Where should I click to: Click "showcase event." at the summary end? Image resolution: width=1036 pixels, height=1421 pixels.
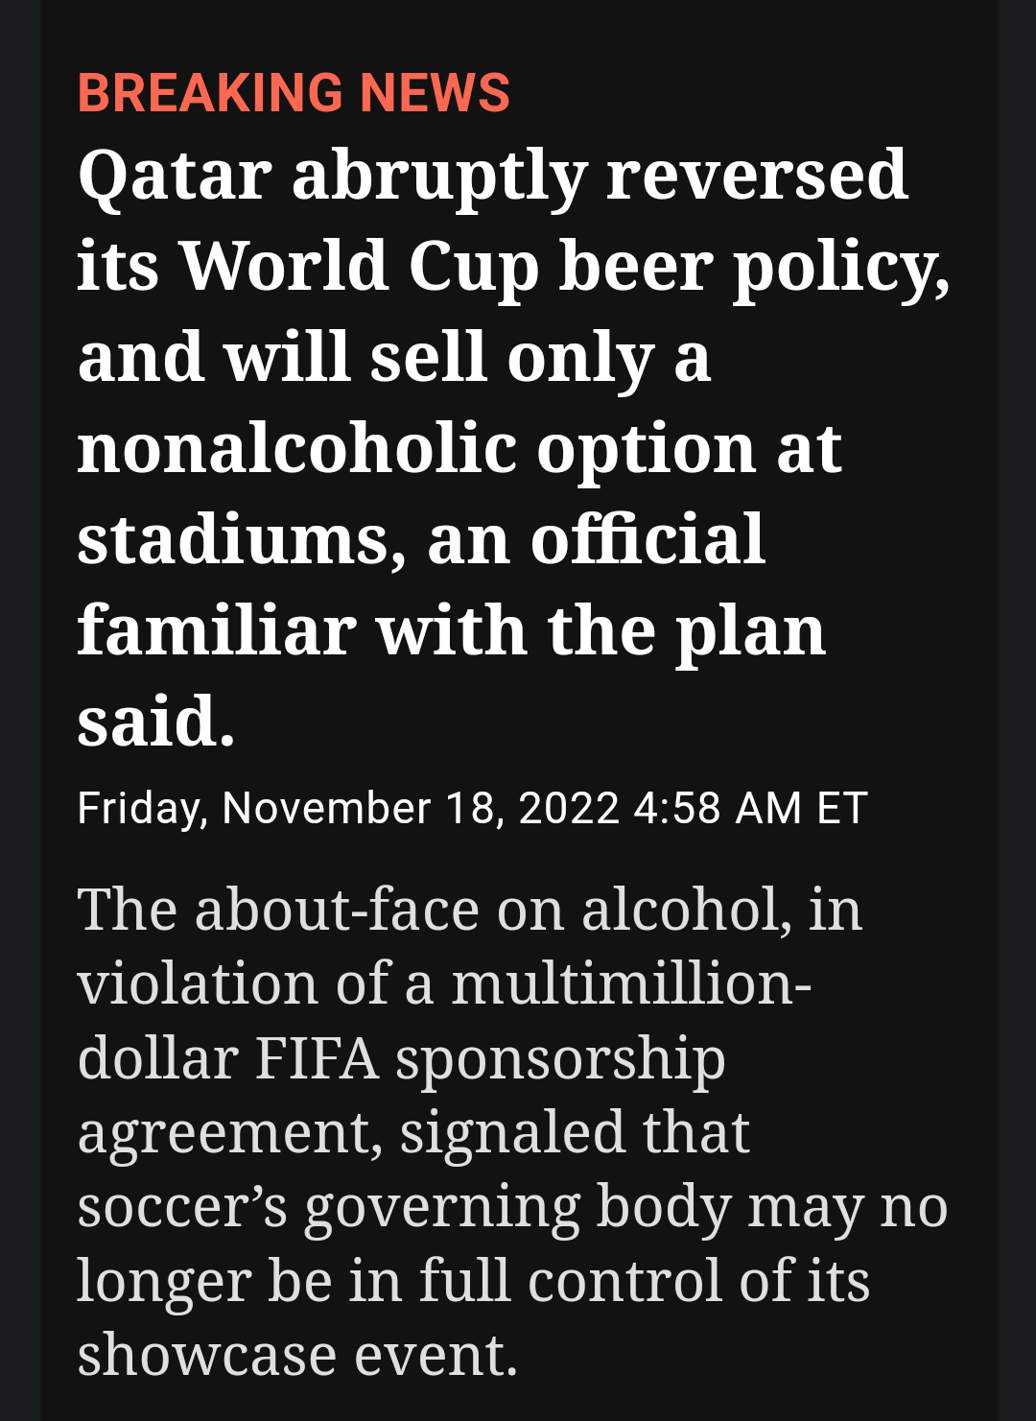coord(297,1354)
